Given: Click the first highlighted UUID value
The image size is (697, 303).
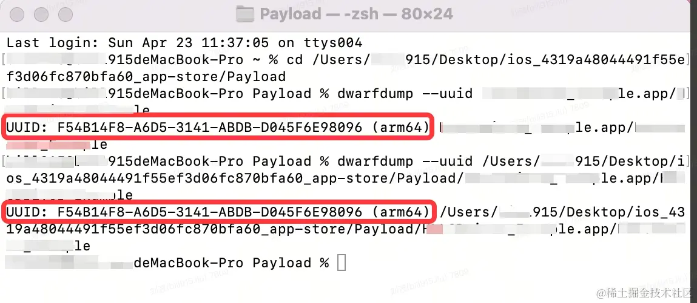Looking at the screenshot, I should (210, 128).
